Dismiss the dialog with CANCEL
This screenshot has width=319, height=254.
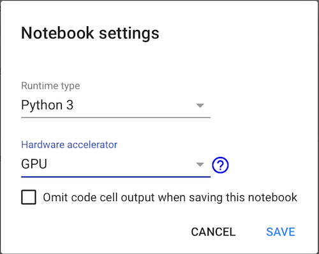coord(213,232)
